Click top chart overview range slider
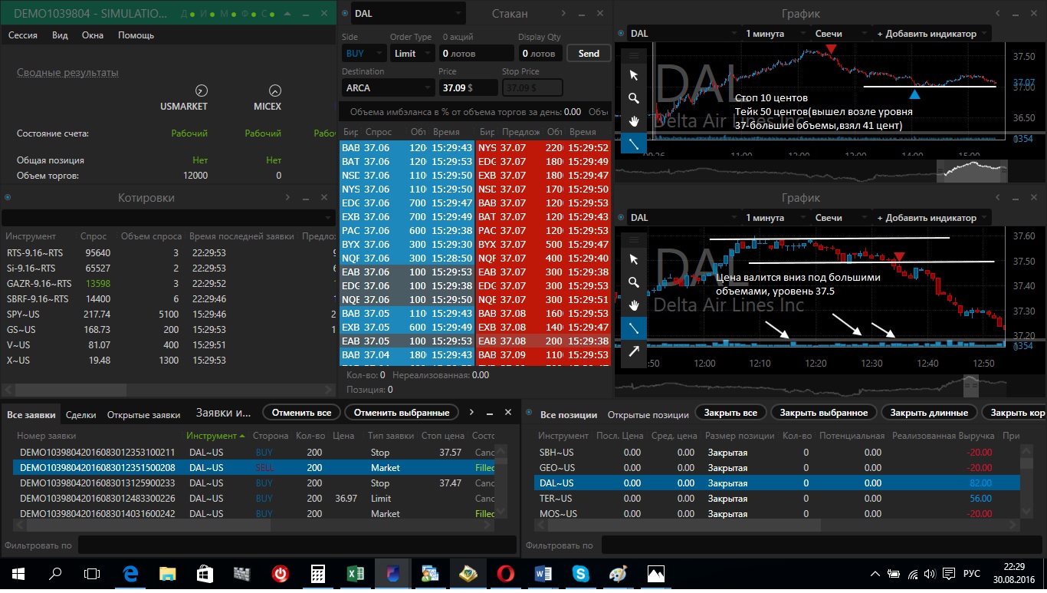The height and width of the screenshot is (593, 1047). pos(972,171)
